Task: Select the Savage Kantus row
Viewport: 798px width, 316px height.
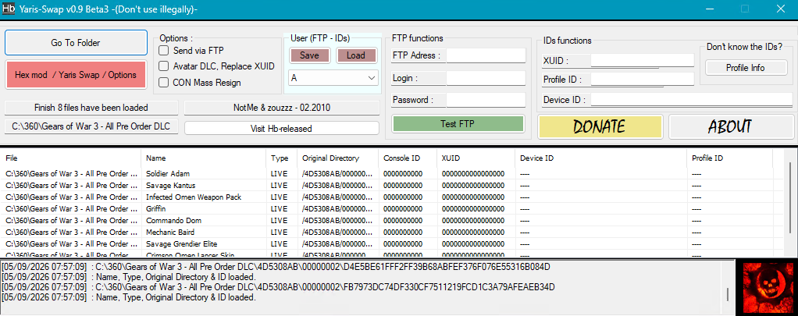Action: coord(392,186)
